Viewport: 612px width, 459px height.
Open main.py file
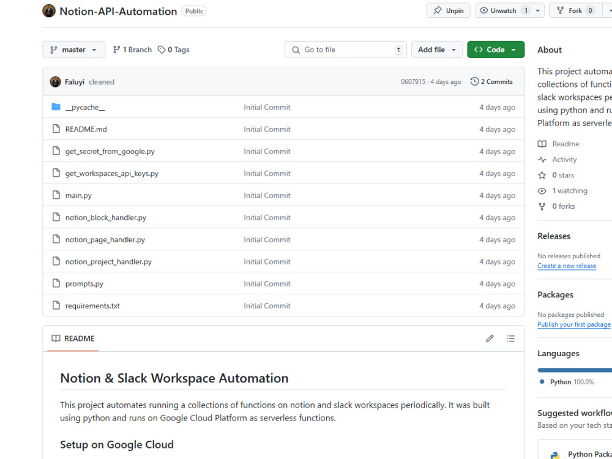78,196
